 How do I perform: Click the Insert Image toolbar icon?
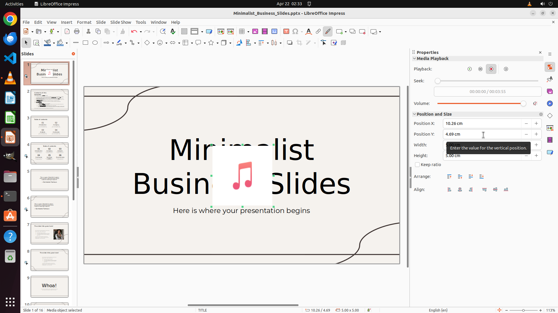click(255, 32)
